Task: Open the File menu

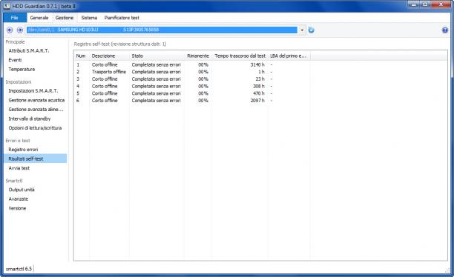Action: click(15, 18)
